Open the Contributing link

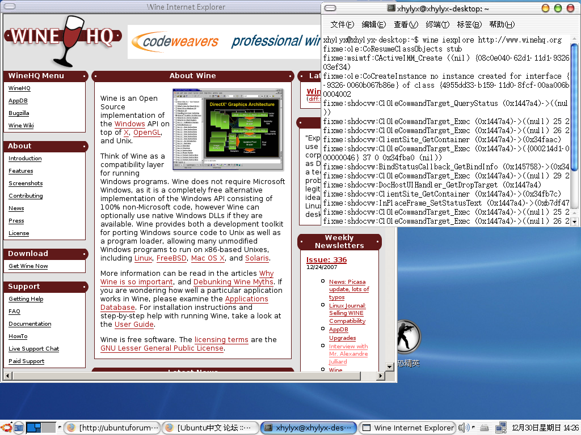click(x=26, y=195)
